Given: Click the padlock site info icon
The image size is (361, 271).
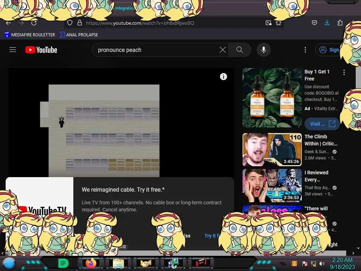Looking at the screenshot, I should 80,23.
